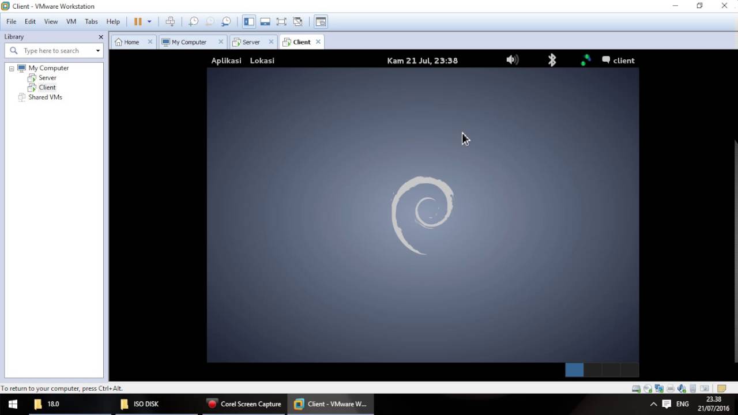Screen dimensions: 738x415
Task: Open the Aplikasi menu in Debian
Action: (x=226, y=61)
